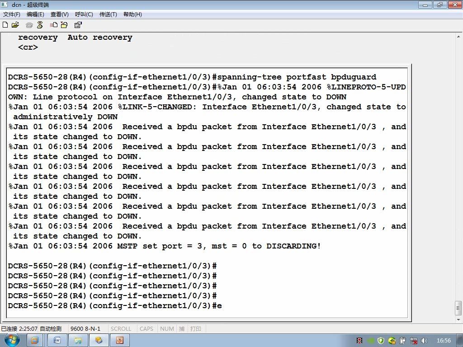463x347 pixels.
Task: Click the green shield lightning tray icon
Action: tap(381, 341)
